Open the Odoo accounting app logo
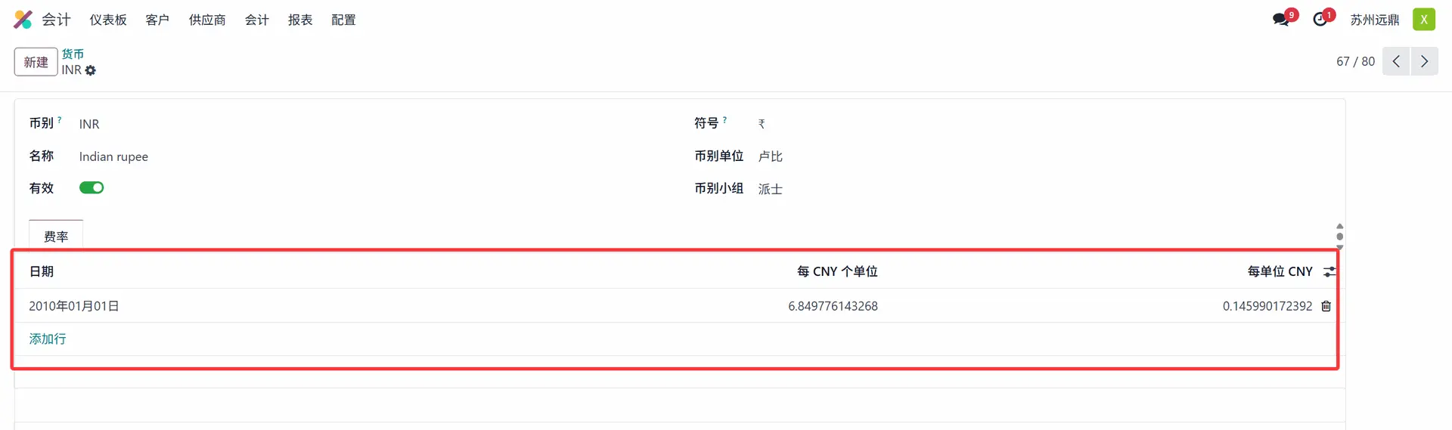1452x430 pixels. click(x=23, y=20)
